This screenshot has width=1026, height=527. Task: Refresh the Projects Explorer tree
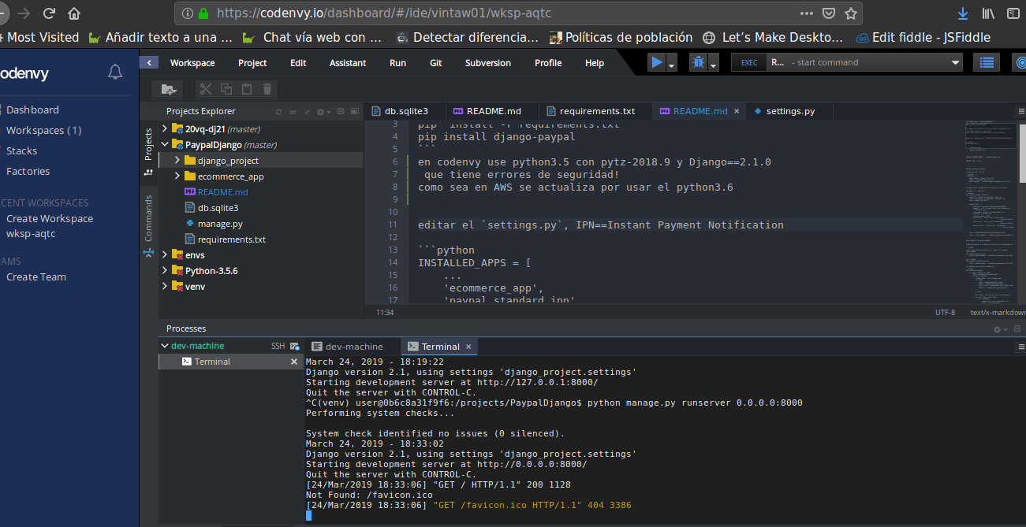(278, 112)
